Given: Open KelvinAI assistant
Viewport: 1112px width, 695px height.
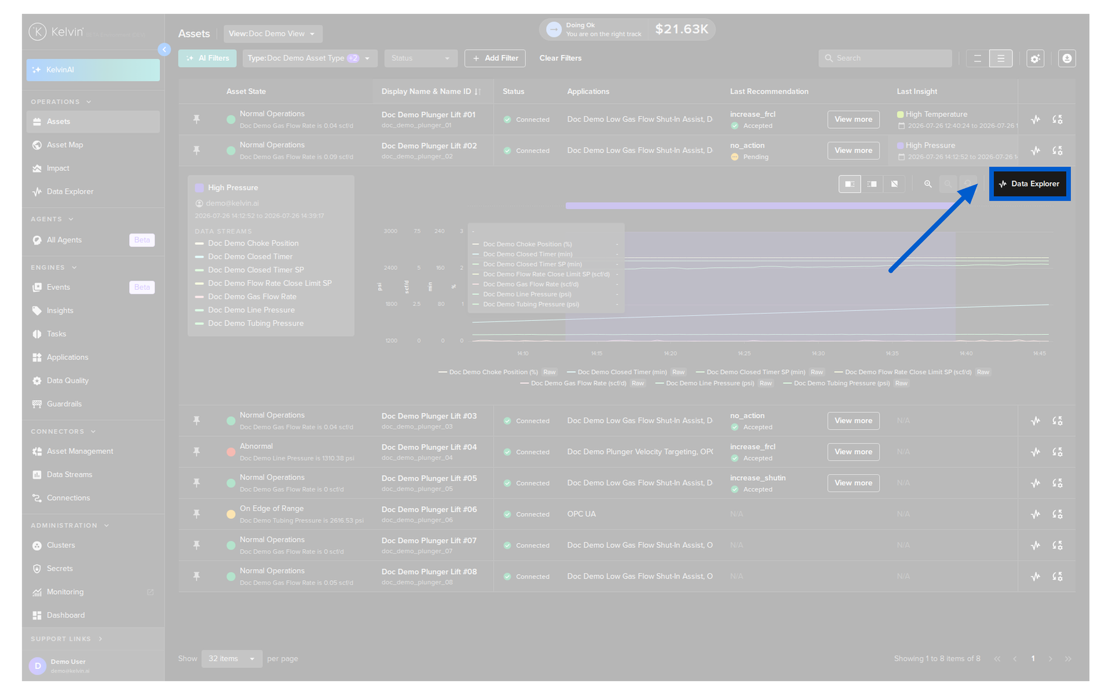Looking at the screenshot, I should point(93,69).
